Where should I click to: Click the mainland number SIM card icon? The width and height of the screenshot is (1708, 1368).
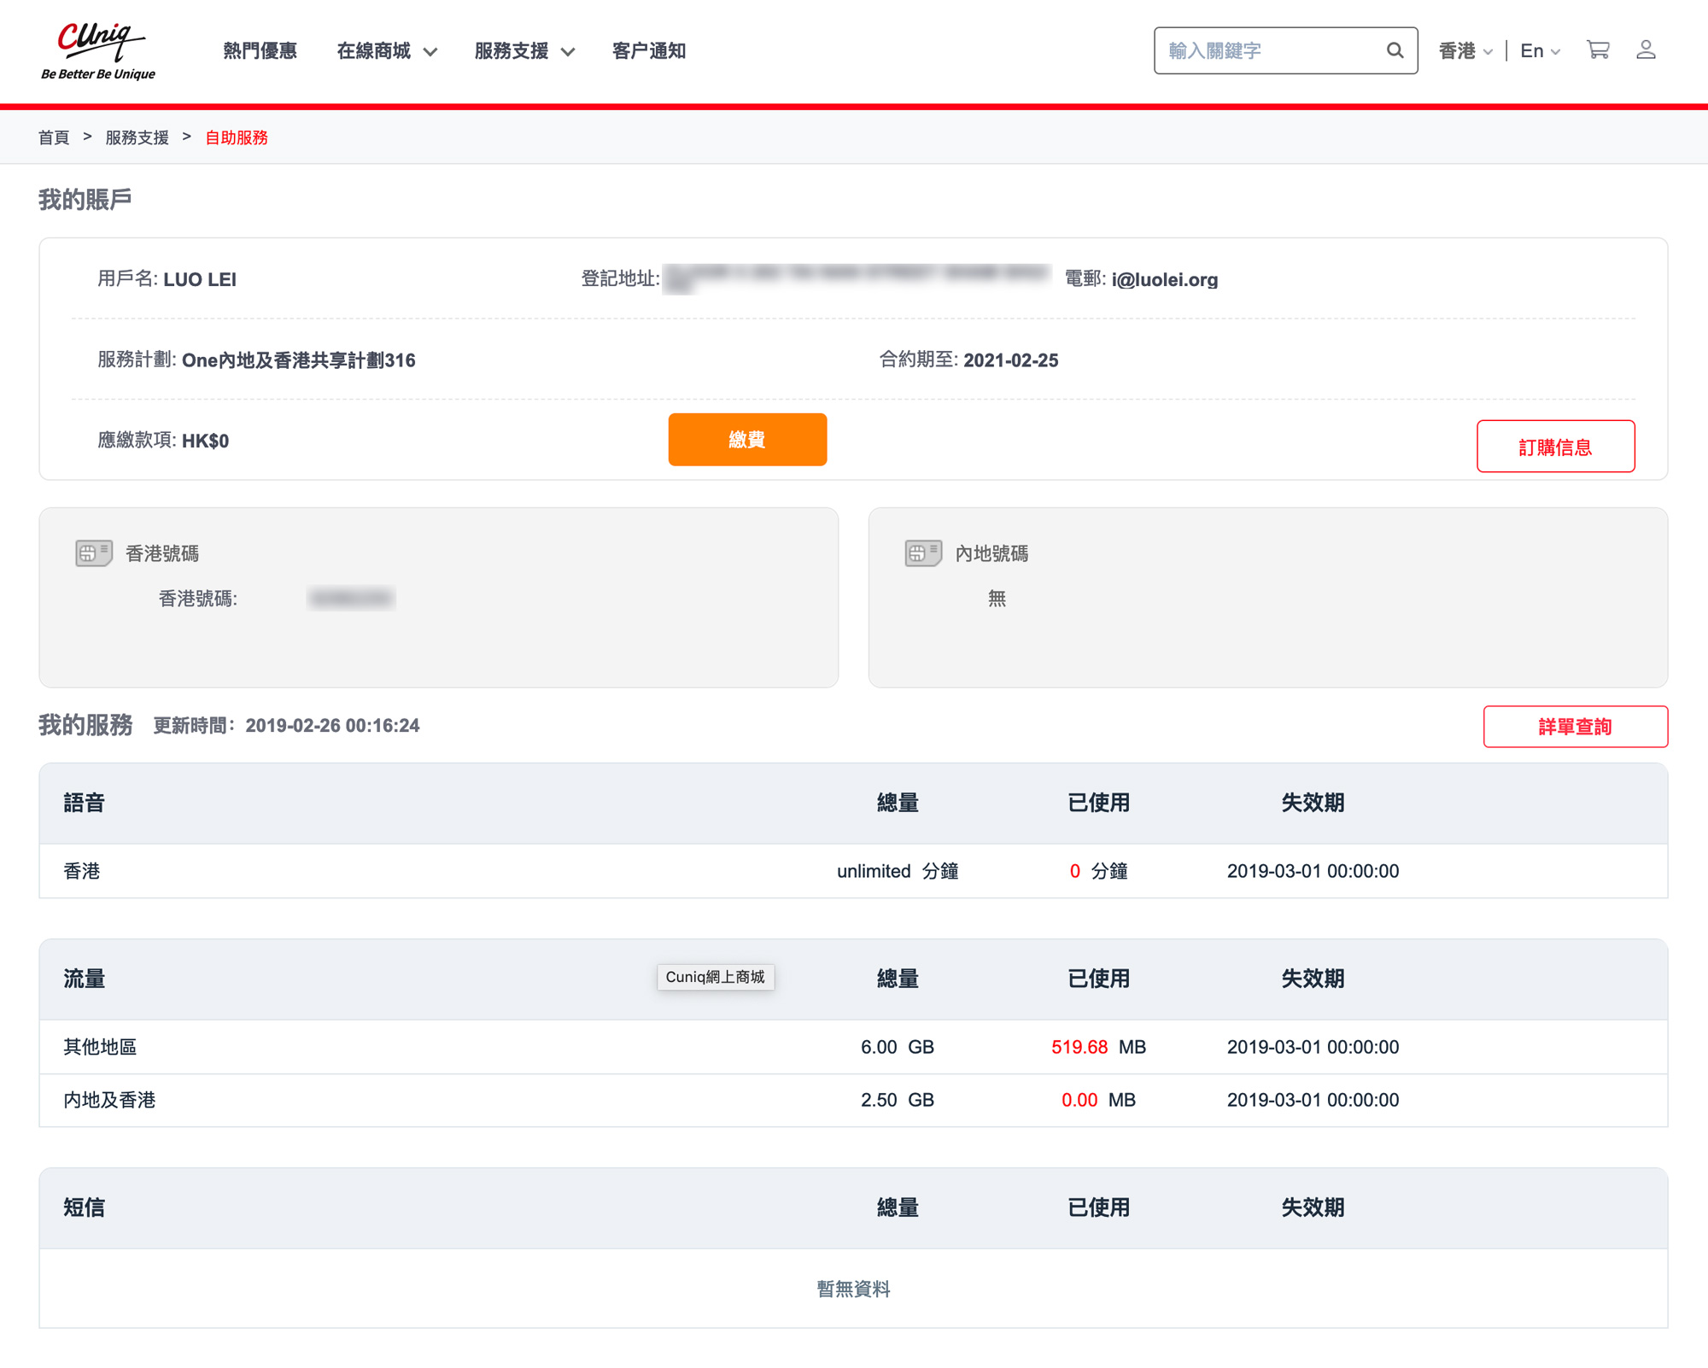click(923, 553)
